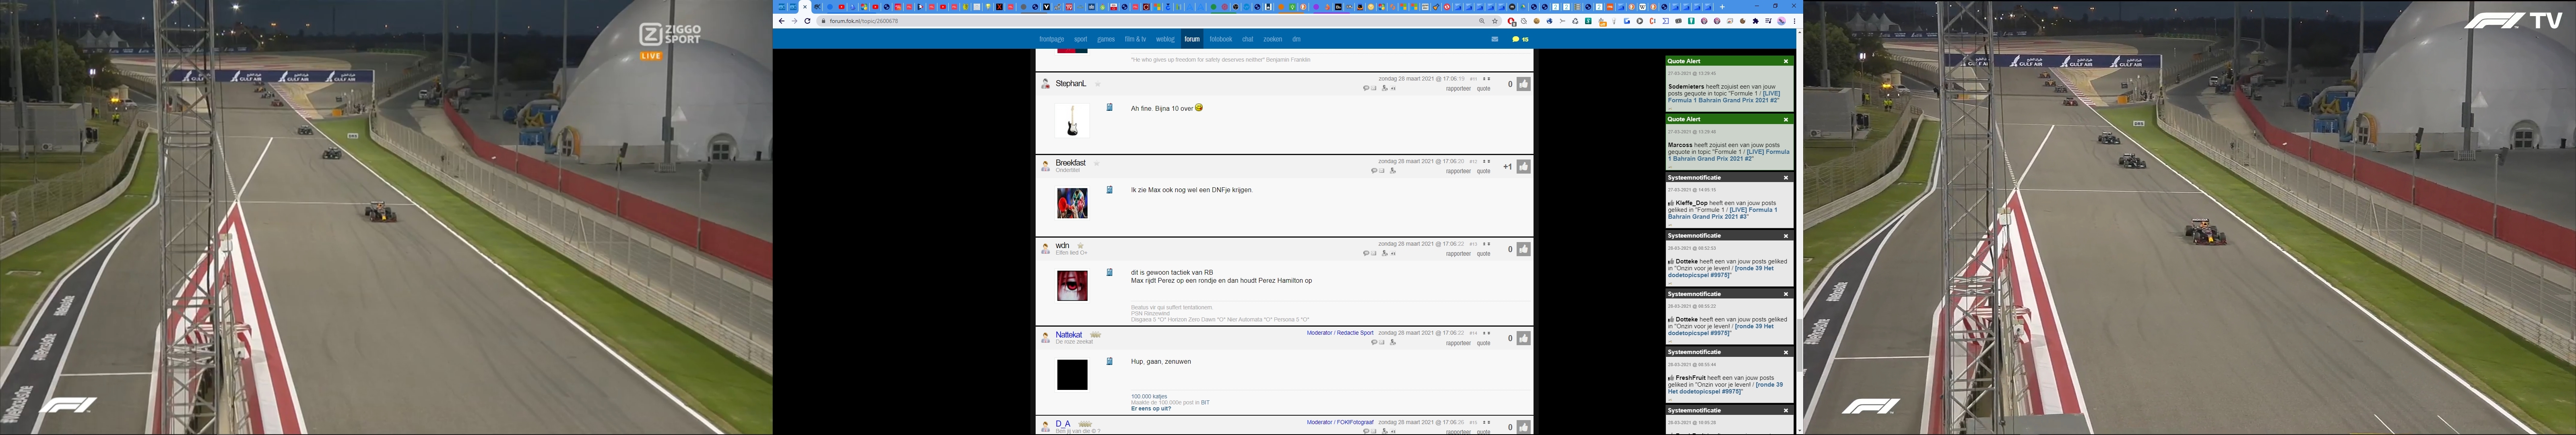Toggle favorite star next to StephanL
This screenshot has width=2576, height=435.
pos(1098,84)
